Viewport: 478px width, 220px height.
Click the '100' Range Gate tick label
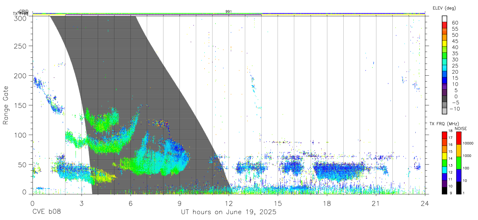(21, 135)
